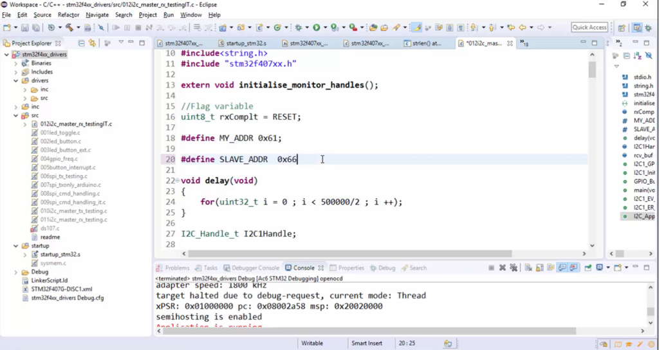Switch to the Problems tab
The image size is (659, 350).
[176, 268]
